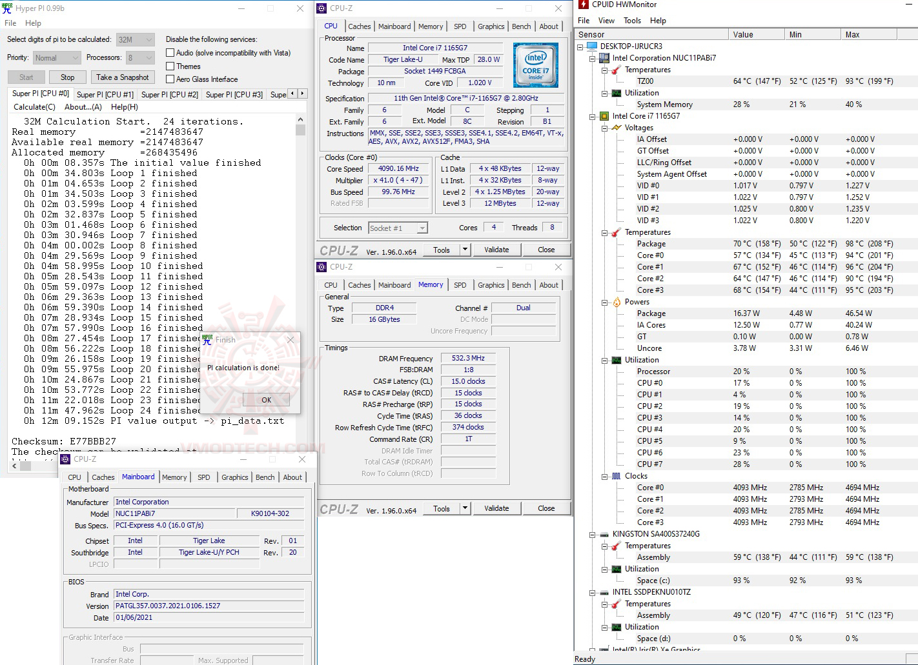918x665 pixels.
Task: Collapse the Intel Core i7 1165G7 node
Action: pyautogui.click(x=592, y=116)
